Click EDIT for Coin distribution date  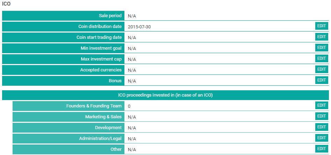click(322, 26)
